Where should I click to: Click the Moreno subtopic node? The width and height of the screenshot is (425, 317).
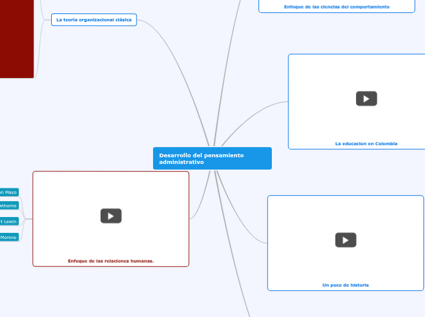pyautogui.click(x=9, y=237)
